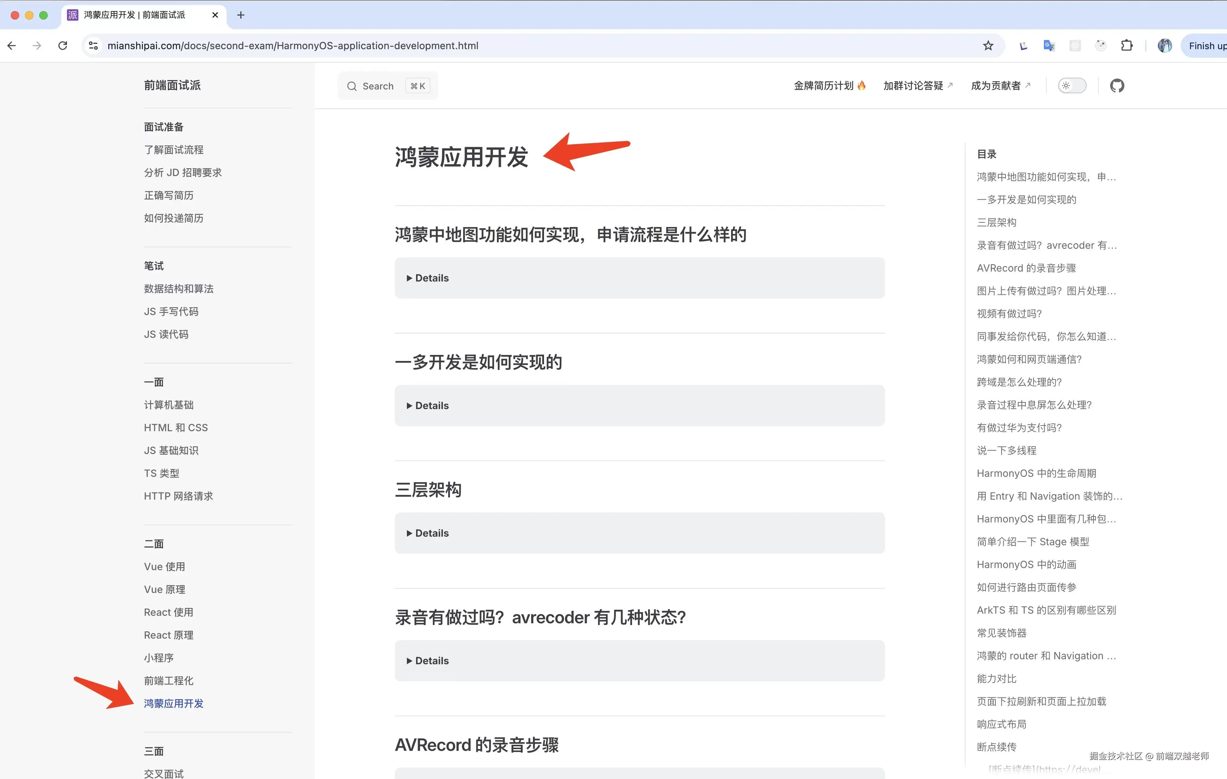Screen dimensions: 1227x779
Task: Open the Chrome extensions puzzle icon
Action: (x=1127, y=45)
